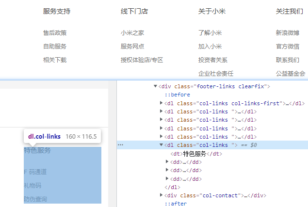Viewport: 308px width, 207px height.
Task: Click the 加入小米 link
Action: pos(210,47)
